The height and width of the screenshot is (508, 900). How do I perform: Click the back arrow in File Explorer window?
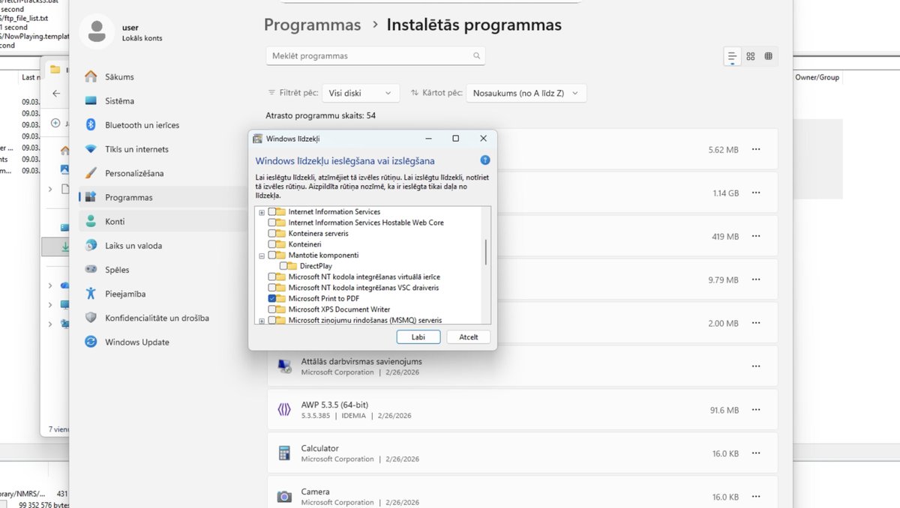pos(56,94)
